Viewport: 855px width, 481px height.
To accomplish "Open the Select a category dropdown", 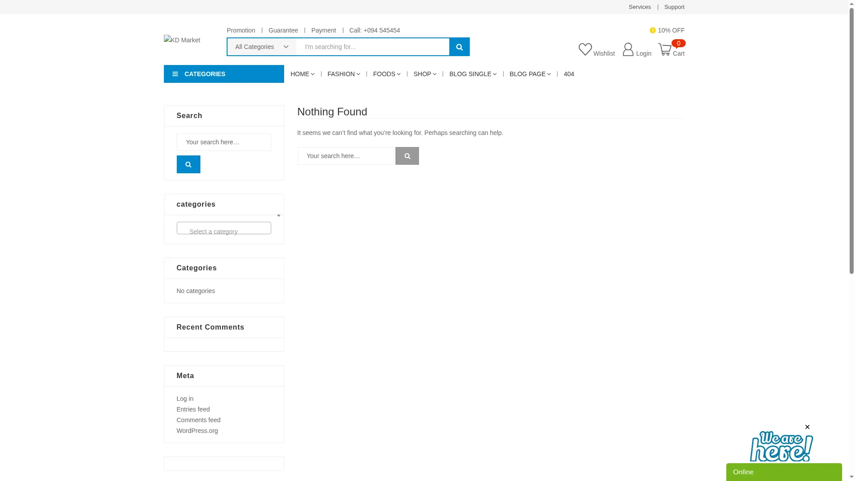I will click(224, 228).
